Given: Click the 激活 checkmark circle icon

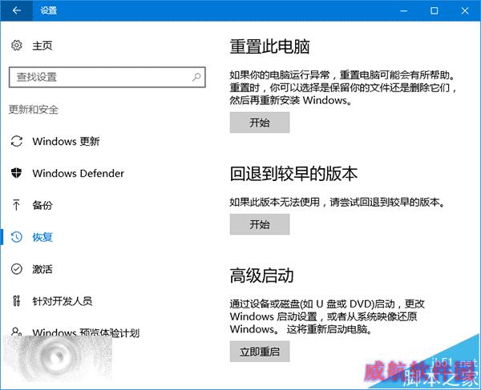Looking at the screenshot, I should click(17, 269).
